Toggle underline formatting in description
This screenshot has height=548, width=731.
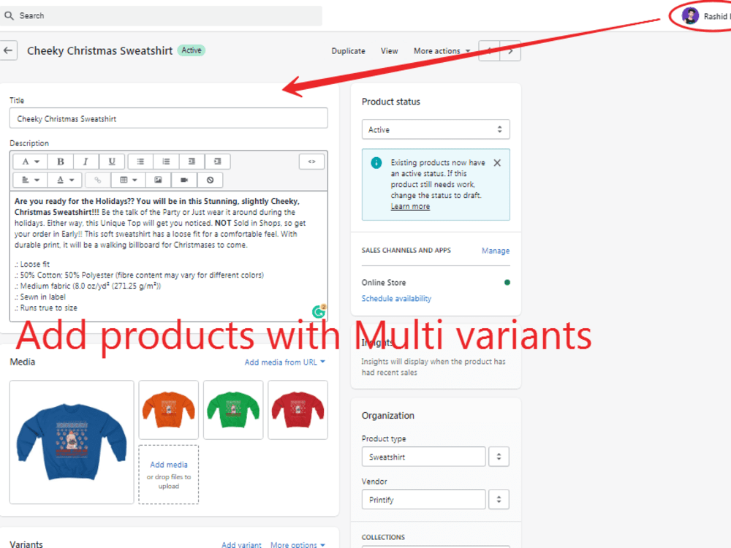(112, 161)
